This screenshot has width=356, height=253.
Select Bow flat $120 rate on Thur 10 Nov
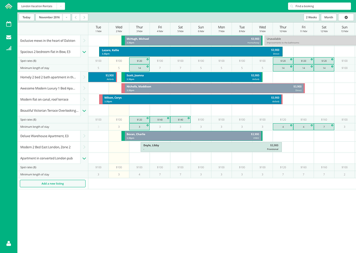coord(283,61)
